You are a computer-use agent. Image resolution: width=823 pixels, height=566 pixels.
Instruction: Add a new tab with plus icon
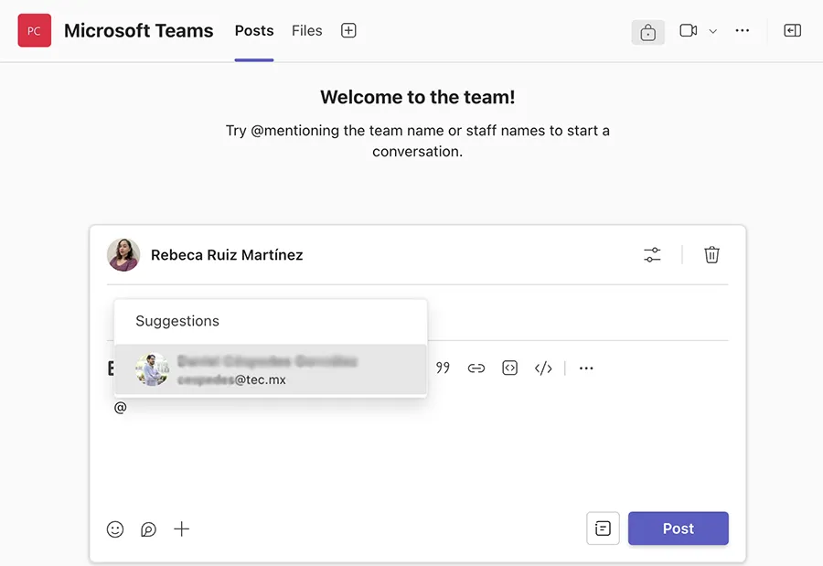[348, 31]
